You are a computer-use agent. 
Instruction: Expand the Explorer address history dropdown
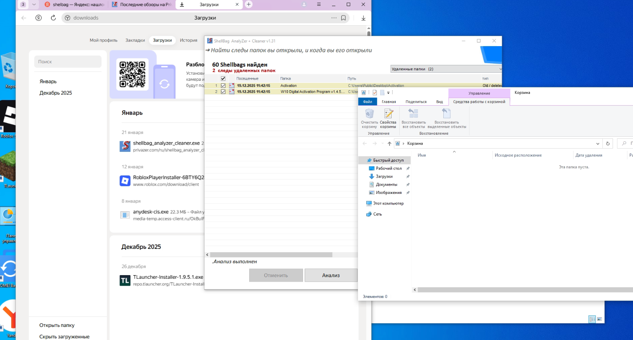[598, 144]
